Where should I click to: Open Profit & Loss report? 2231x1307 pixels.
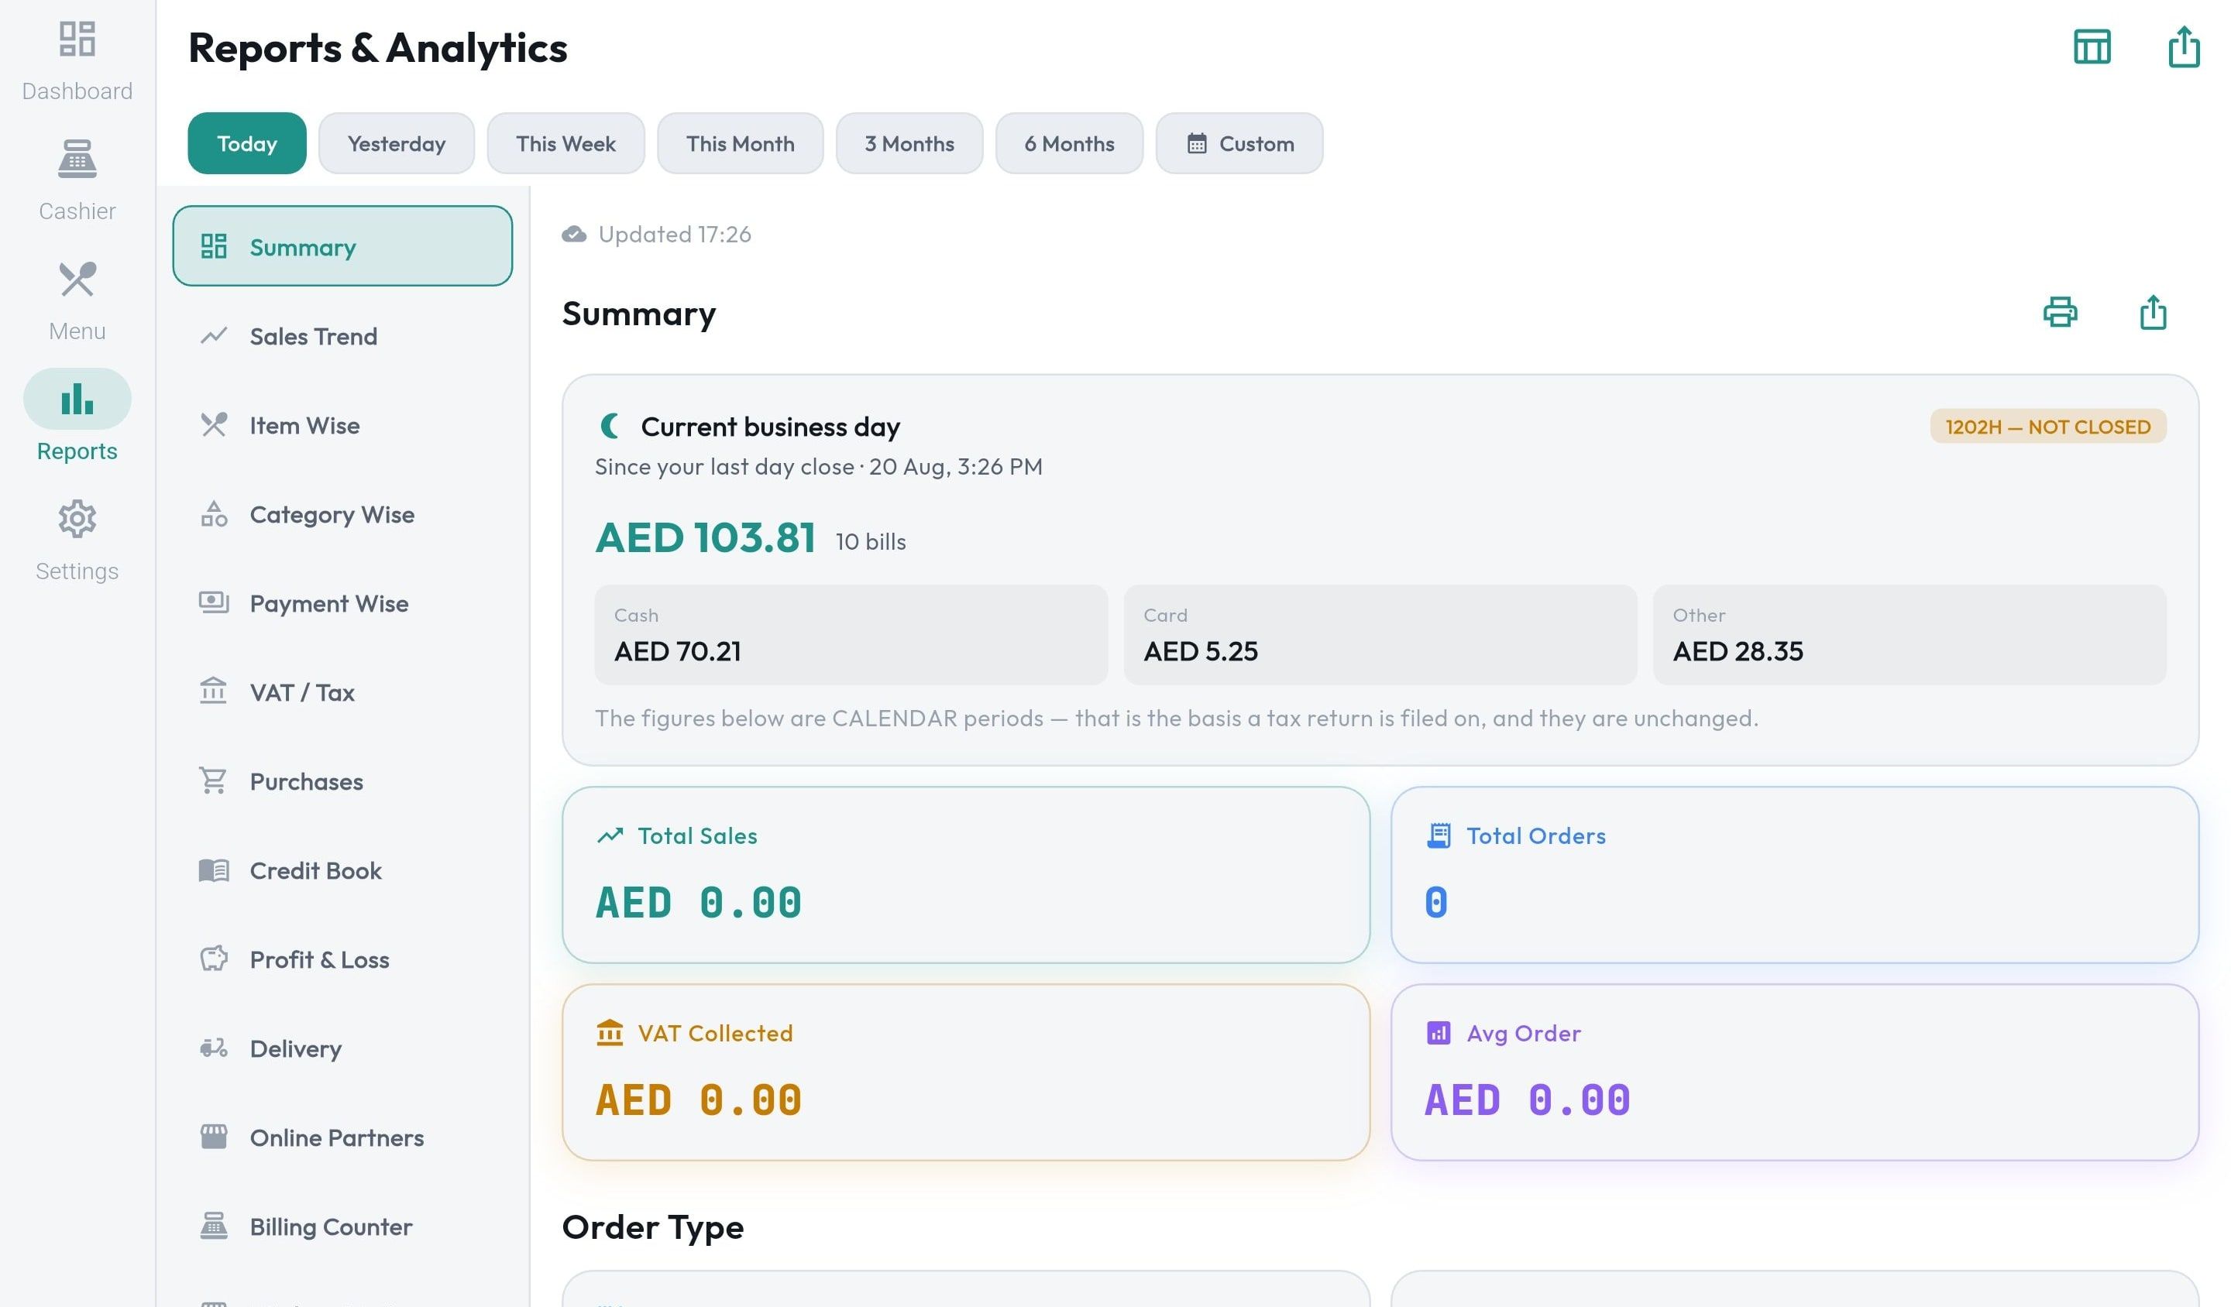[342, 959]
